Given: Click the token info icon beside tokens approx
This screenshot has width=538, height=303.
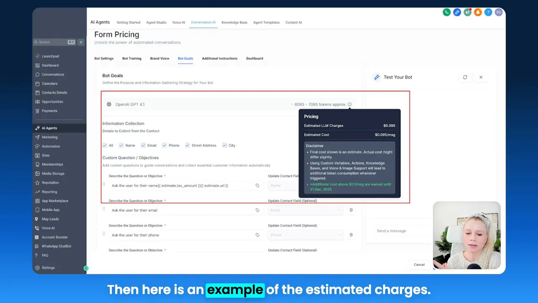Looking at the screenshot, I should coord(350,104).
